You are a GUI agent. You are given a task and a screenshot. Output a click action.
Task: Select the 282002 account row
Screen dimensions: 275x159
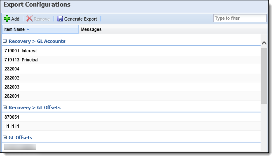131,78
